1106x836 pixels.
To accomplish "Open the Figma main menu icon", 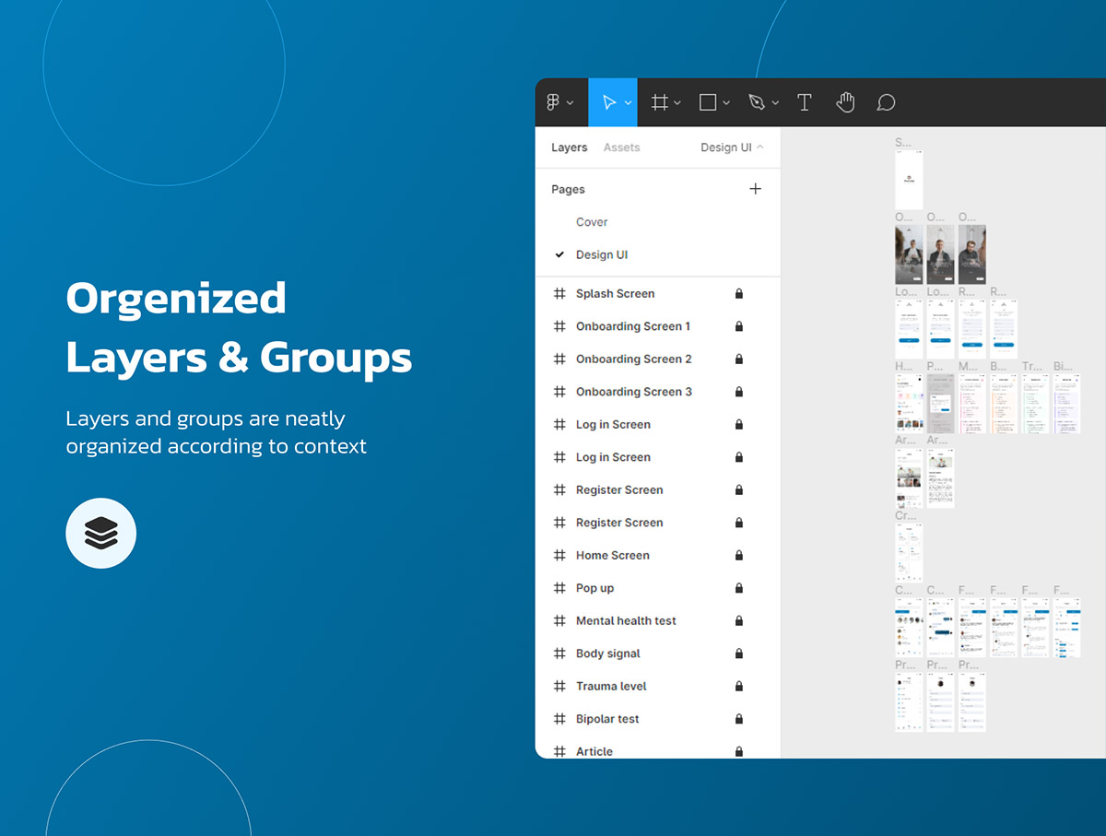I will pyautogui.click(x=553, y=103).
